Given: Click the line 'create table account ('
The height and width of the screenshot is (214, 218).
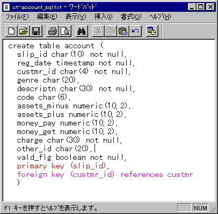Looking at the screenshot, I should (x=56, y=46).
